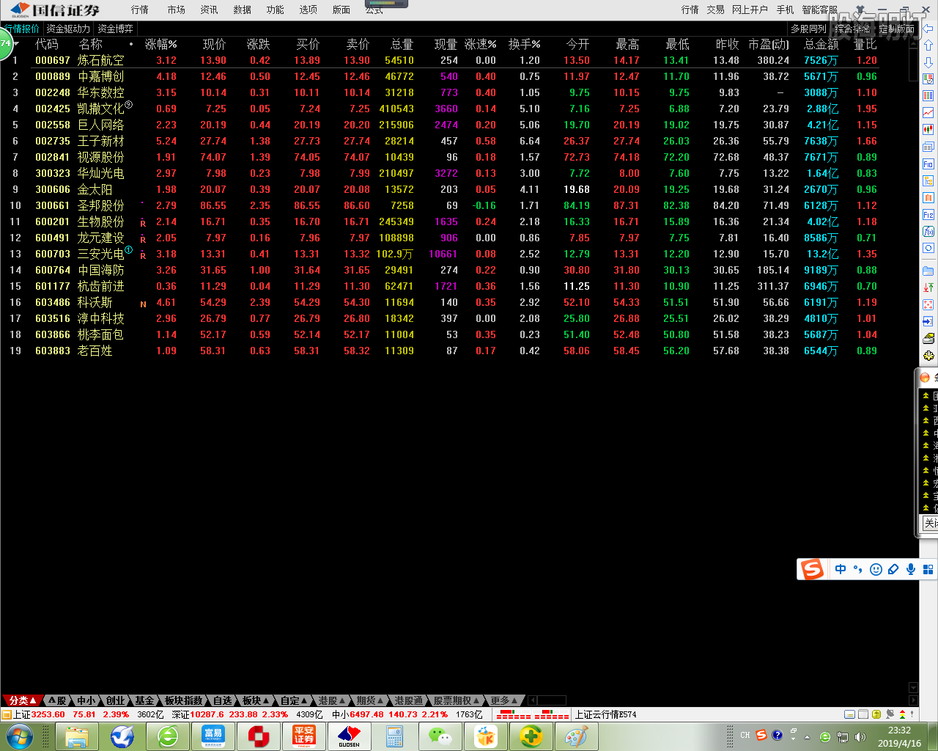Switch to the 资金博弈 tab
The image size is (938, 751).
click(x=116, y=29)
